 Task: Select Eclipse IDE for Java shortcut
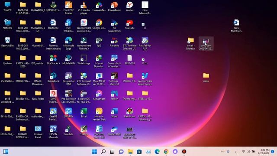[84, 96]
